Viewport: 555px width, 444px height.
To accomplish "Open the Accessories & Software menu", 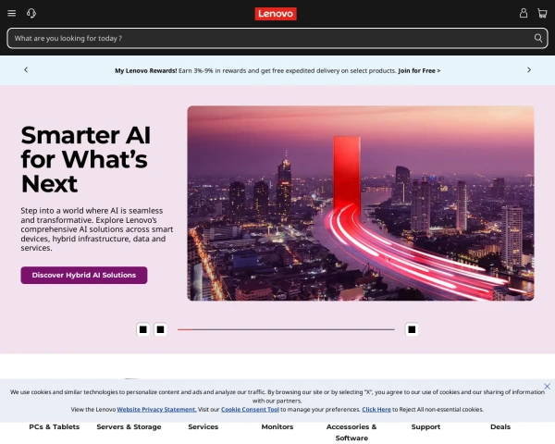I will coord(351,432).
